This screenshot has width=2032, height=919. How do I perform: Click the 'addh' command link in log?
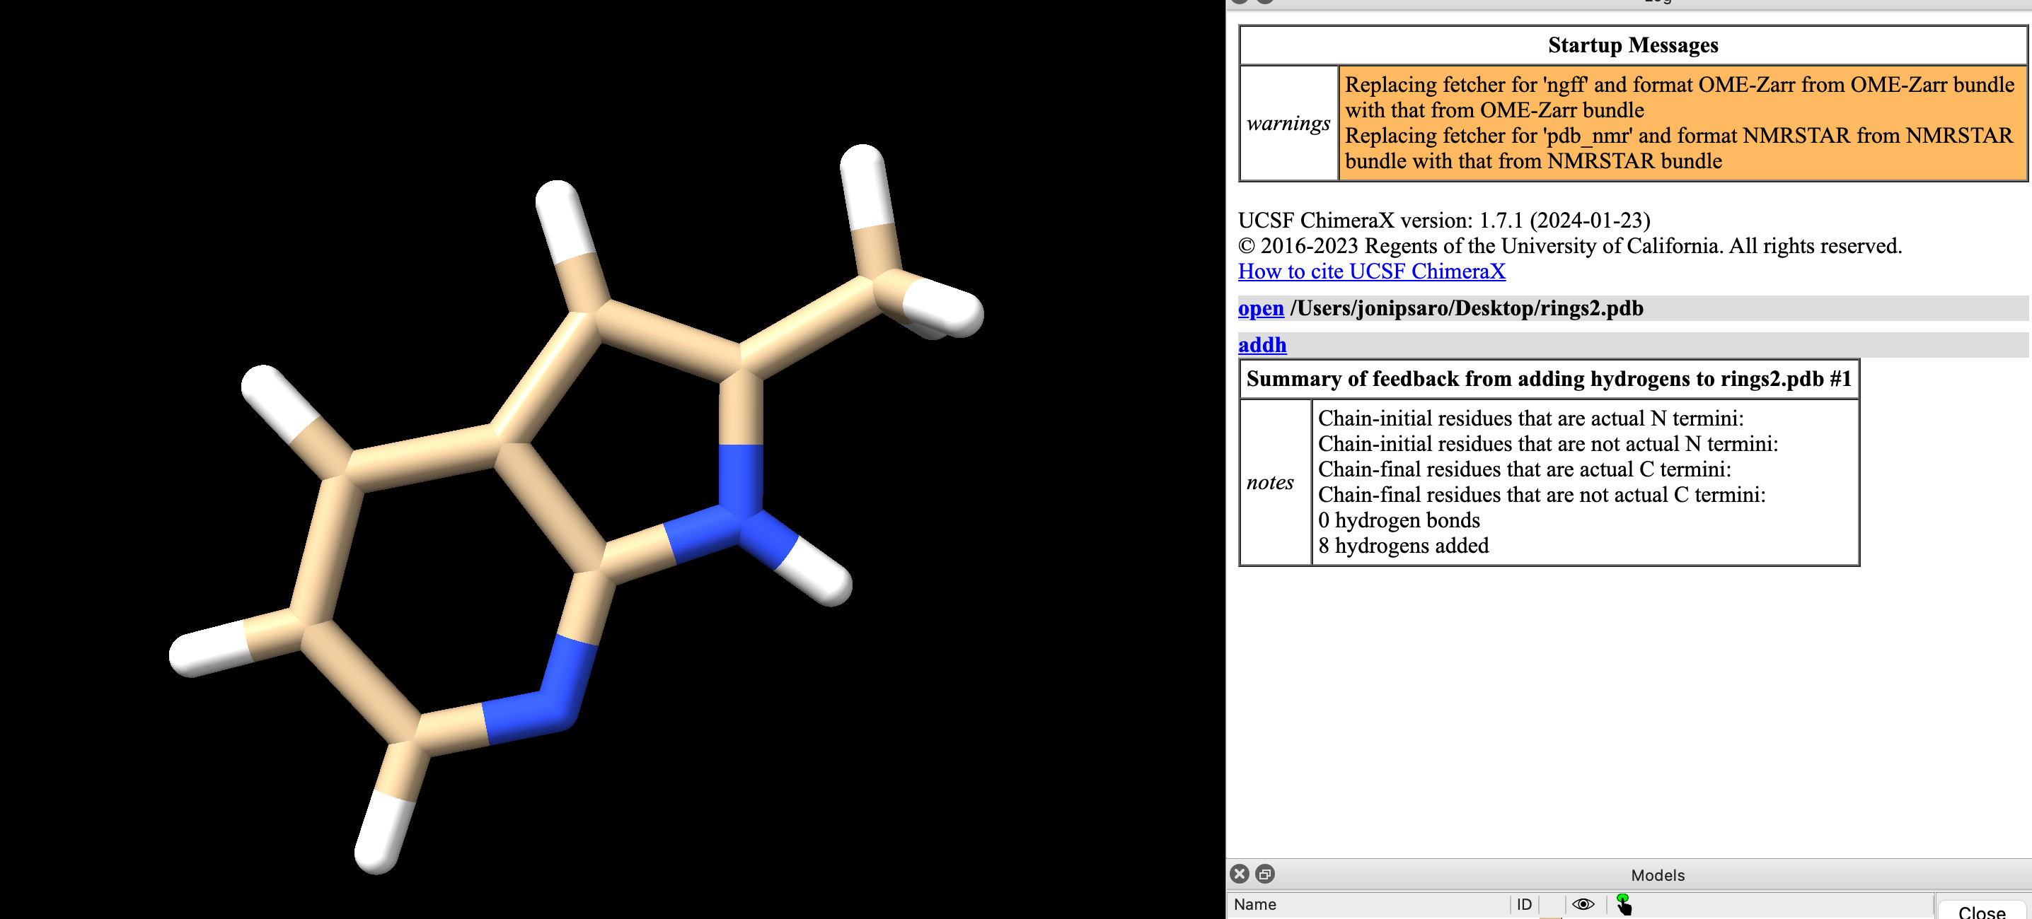pyautogui.click(x=1262, y=344)
